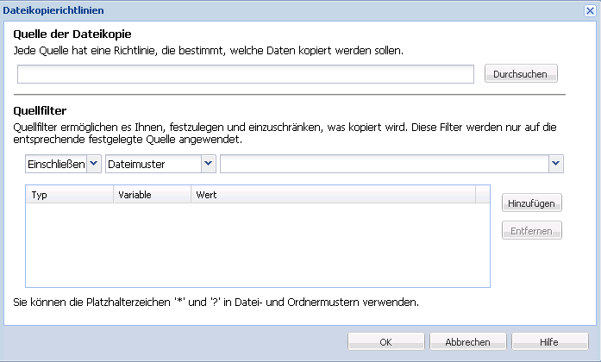Image resolution: width=601 pixels, height=362 pixels.
Task: Open the Einschließen dropdown arrow
Action: pyautogui.click(x=94, y=164)
